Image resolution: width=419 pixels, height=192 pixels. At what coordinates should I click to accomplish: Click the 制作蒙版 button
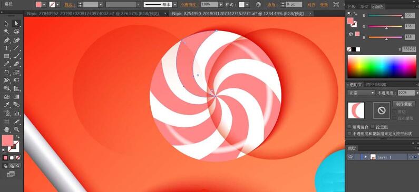pos(404,104)
